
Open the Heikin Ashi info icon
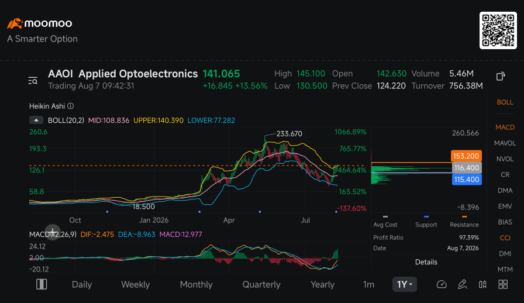click(71, 106)
